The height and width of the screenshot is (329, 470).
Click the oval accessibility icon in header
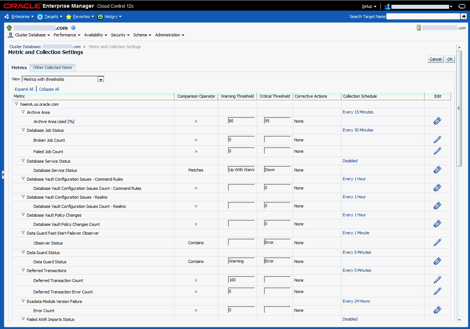click(462, 7)
